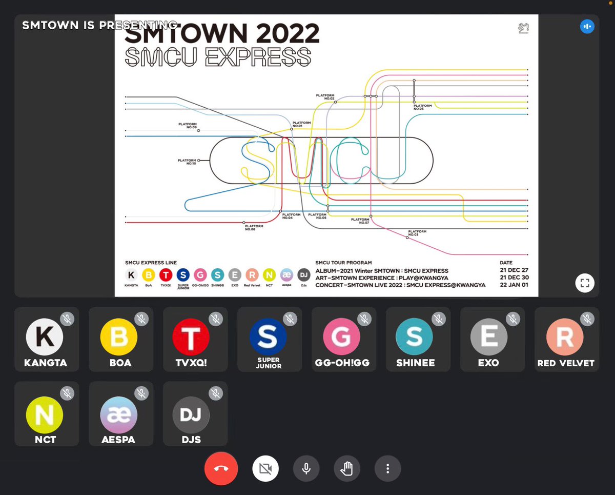Screen dimensions: 615x495
Task: Click the æ aespa legend icon in slide
Action: tap(286, 274)
